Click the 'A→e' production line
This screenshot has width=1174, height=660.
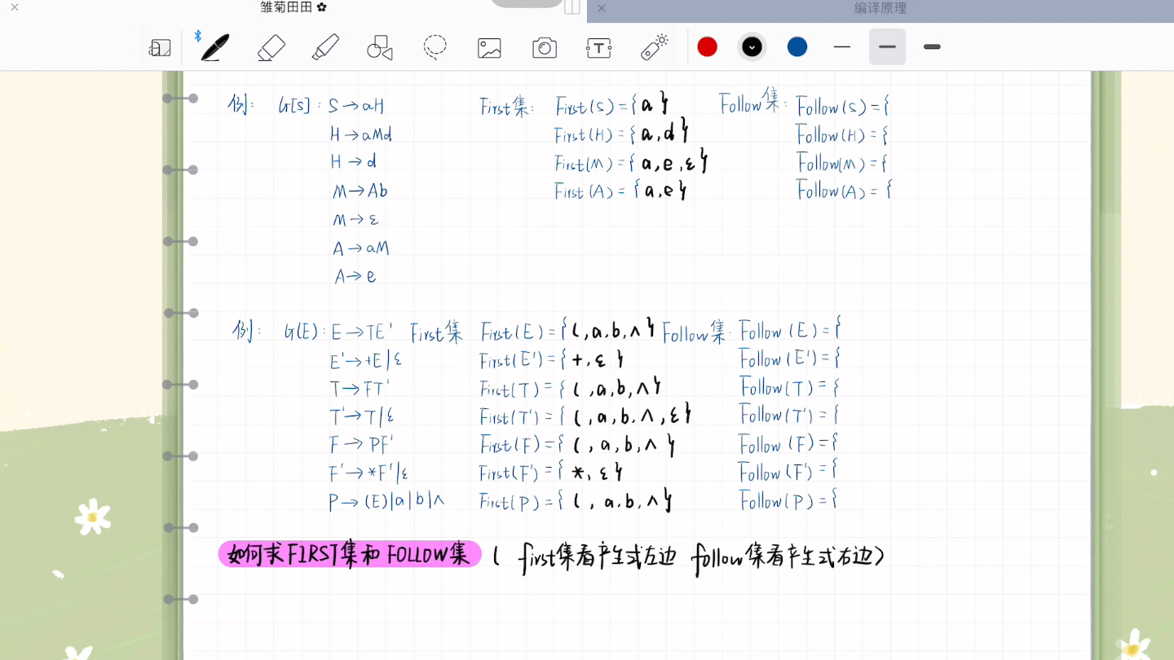(x=355, y=276)
